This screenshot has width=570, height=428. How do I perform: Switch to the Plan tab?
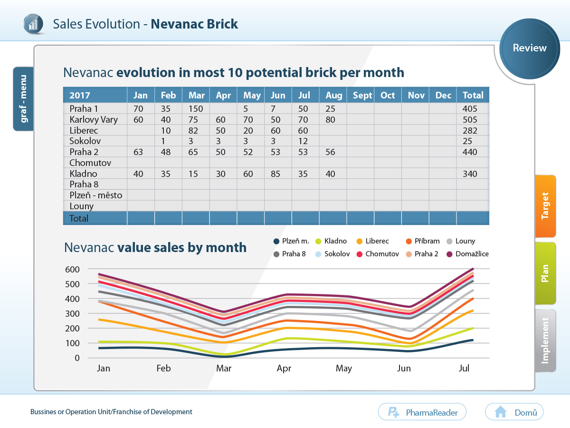[545, 273]
